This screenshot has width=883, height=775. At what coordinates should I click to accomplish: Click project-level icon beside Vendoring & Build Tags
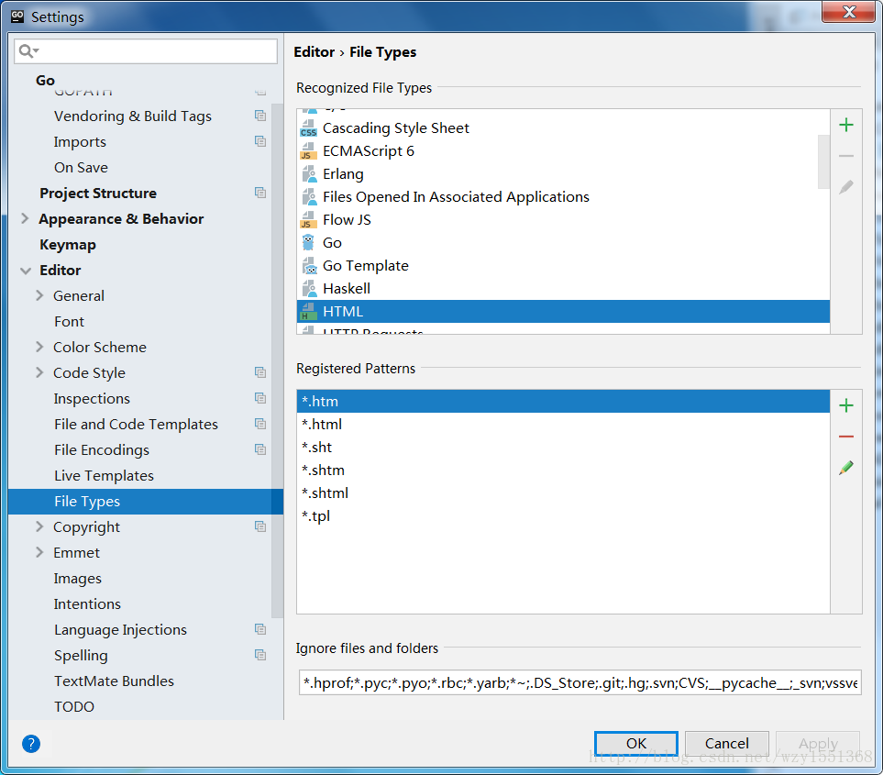tap(260, 116)
